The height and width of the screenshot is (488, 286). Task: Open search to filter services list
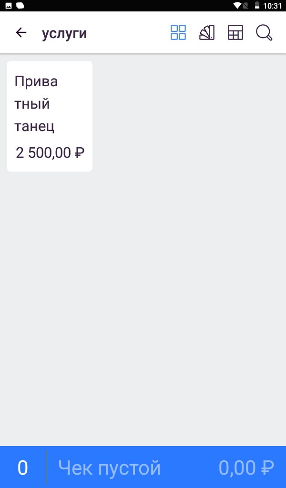click(264, 33)
